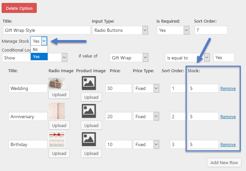Select the Birthday red ribbon radio image
This screenshot has height=171, width=246.
pos(57,139)
